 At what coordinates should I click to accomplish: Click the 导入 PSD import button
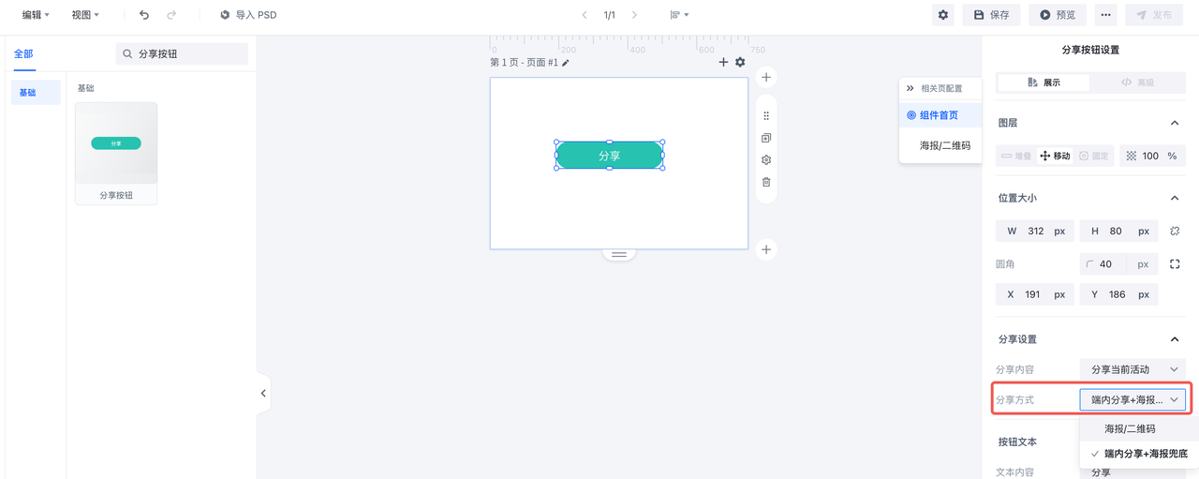tap(248, 15)
